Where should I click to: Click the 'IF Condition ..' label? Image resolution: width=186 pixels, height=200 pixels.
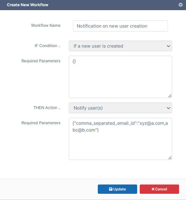tap(46, 46)
